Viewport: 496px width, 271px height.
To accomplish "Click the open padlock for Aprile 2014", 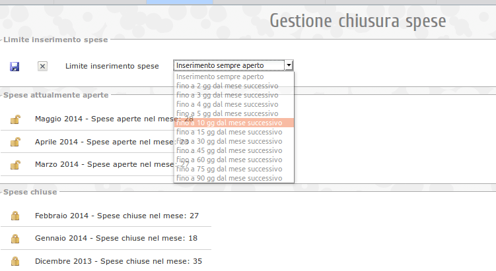I will click(15, 142).
